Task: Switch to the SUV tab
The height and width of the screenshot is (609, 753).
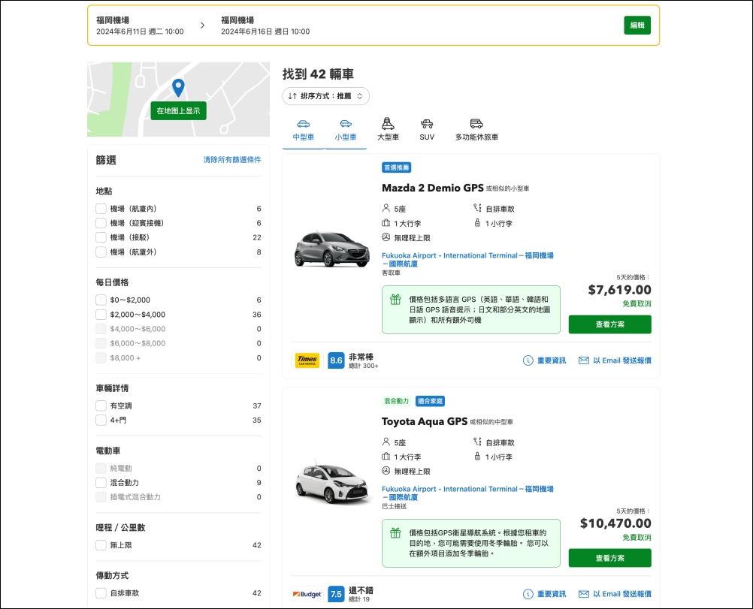Action: point(427,131)
